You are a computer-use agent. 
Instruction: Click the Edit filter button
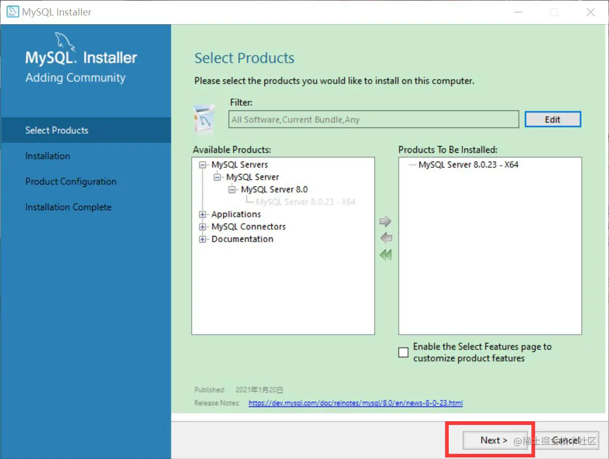pos(553,119)
